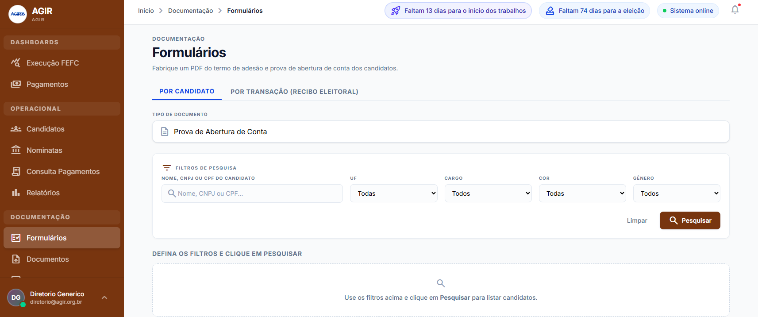Go to Início breadcrumb
758x317 pixels.
[146, 11]
